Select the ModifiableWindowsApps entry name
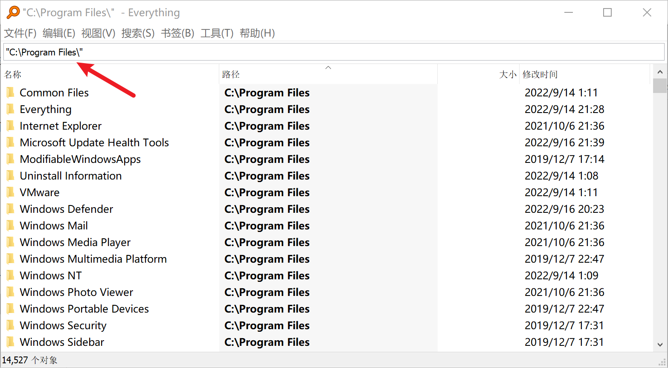668x368 pixels. click(80, 159)
